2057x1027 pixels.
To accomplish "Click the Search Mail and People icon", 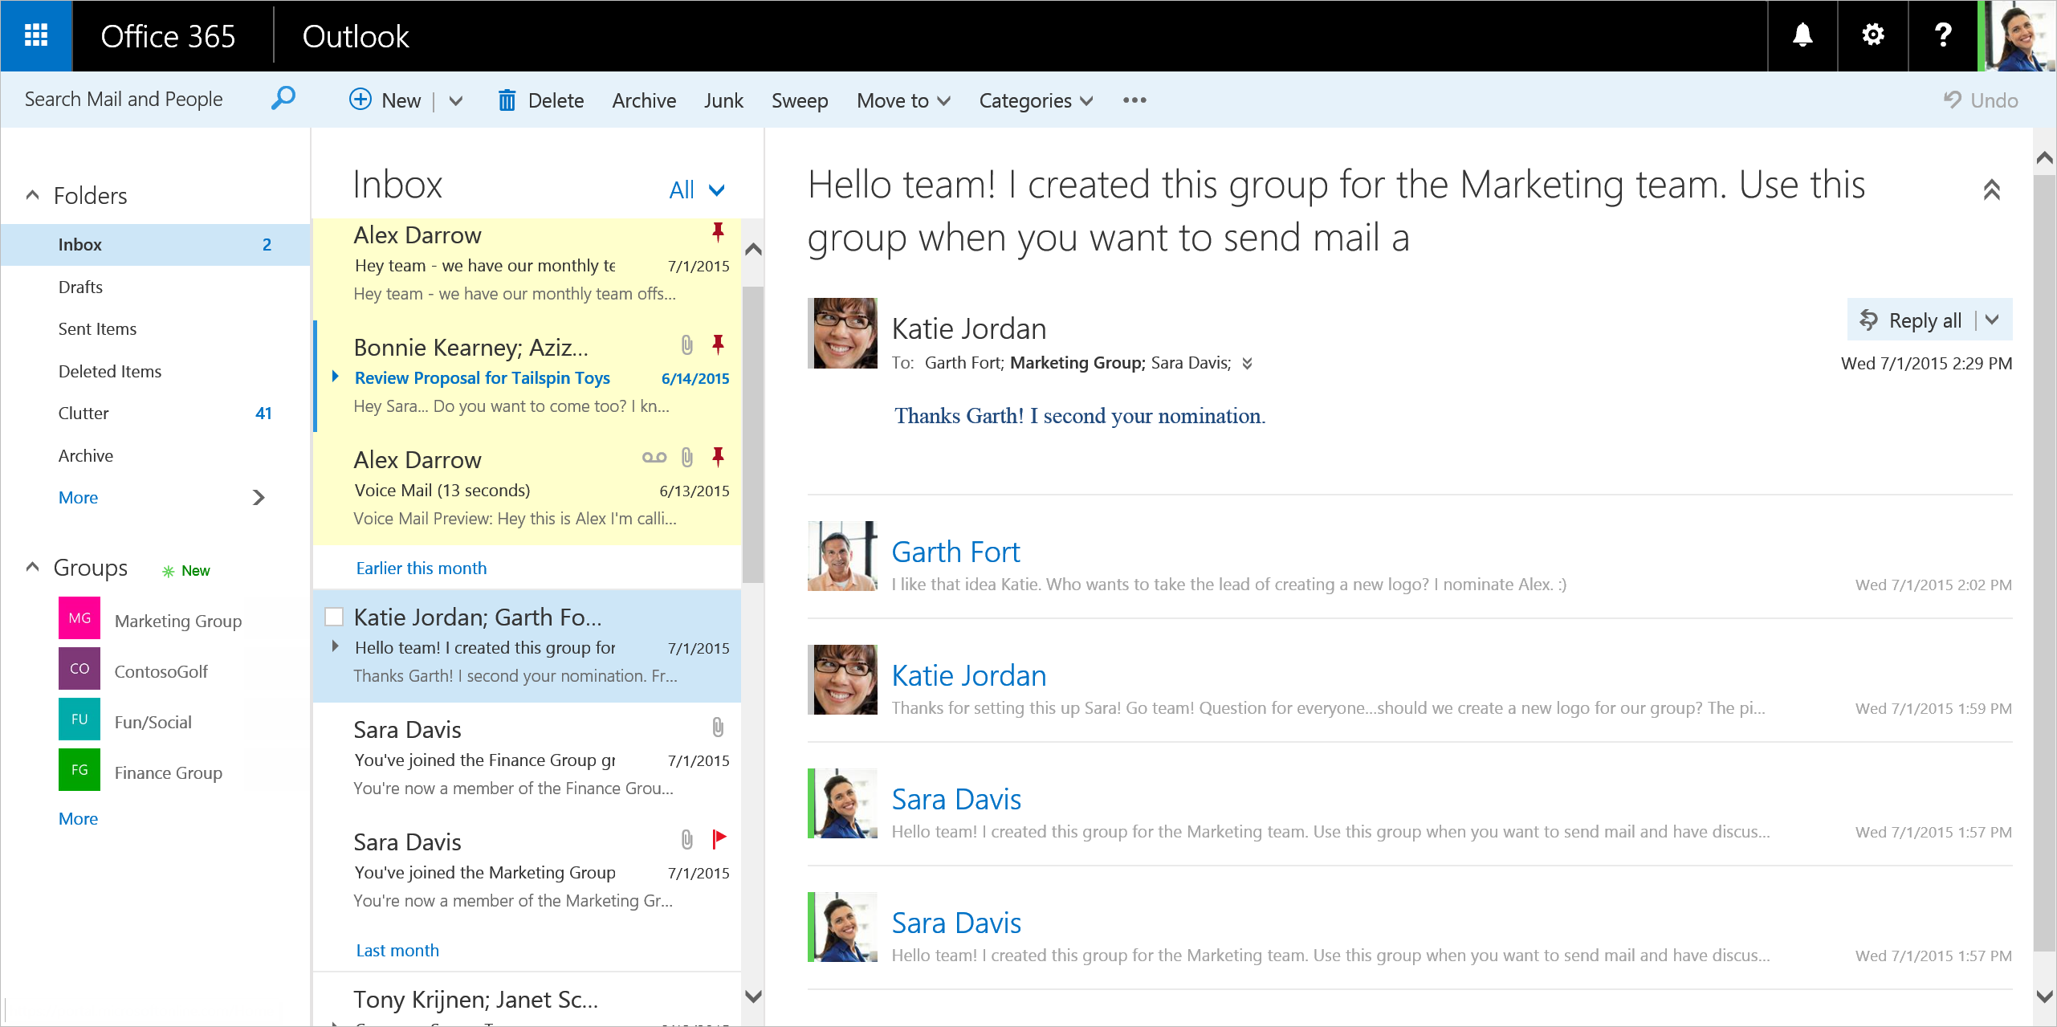I will (282, 100).
